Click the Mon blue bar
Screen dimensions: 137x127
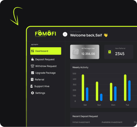click(115, 94)
